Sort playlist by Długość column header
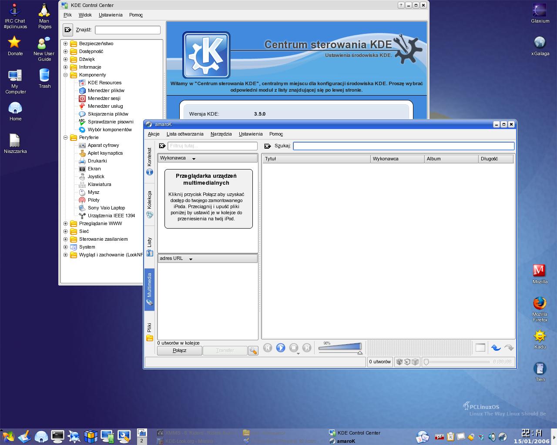 point(496,159)
